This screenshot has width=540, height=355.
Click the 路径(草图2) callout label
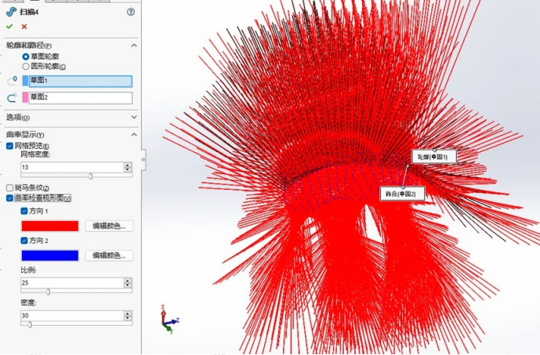pyautogui.click(x=402, y=194)
